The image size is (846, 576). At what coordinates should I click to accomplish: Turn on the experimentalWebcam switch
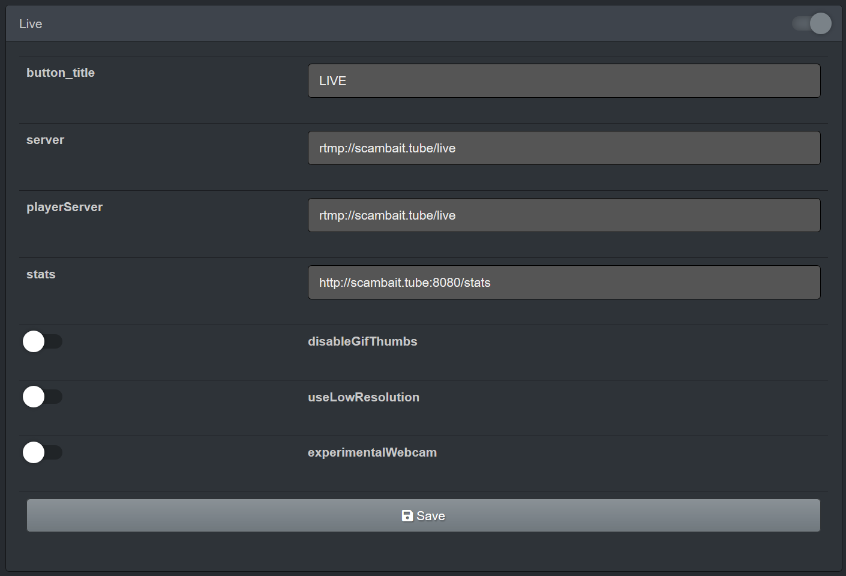coord(43,452)
